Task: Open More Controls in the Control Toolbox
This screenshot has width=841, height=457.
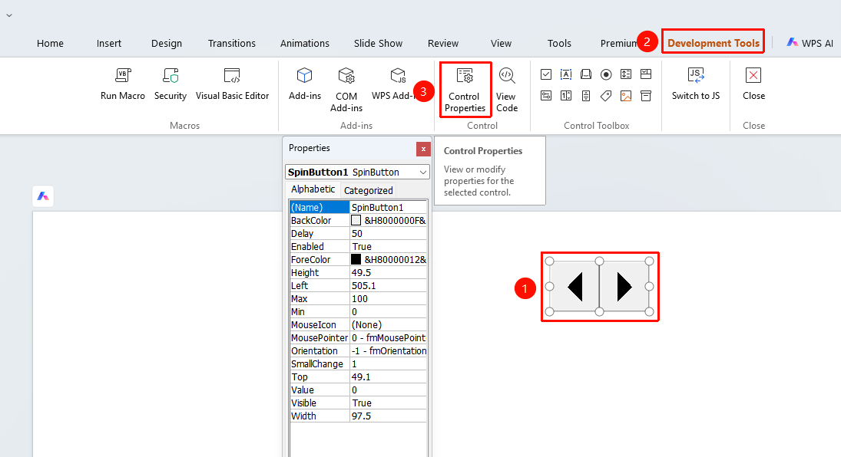Action: pos(646,96)
